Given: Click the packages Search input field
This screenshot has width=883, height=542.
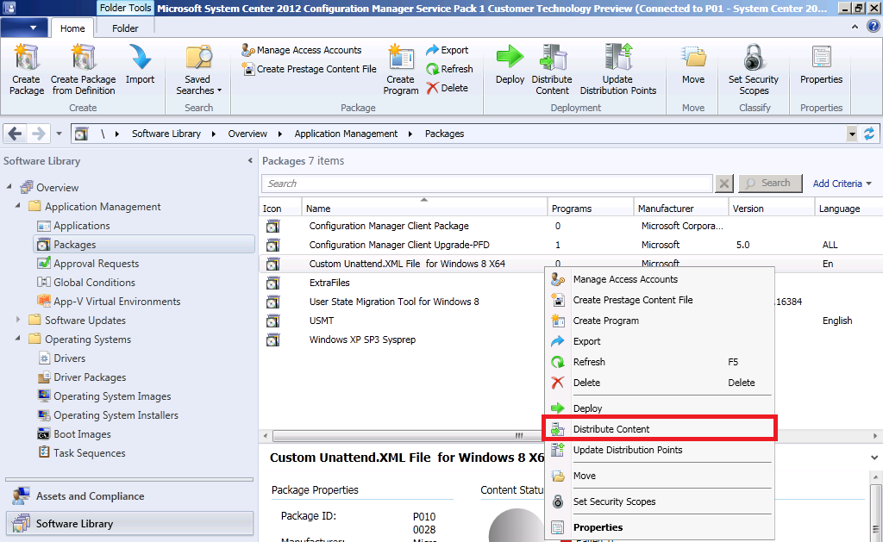Looking at the screenshot, I should point(487,184).
